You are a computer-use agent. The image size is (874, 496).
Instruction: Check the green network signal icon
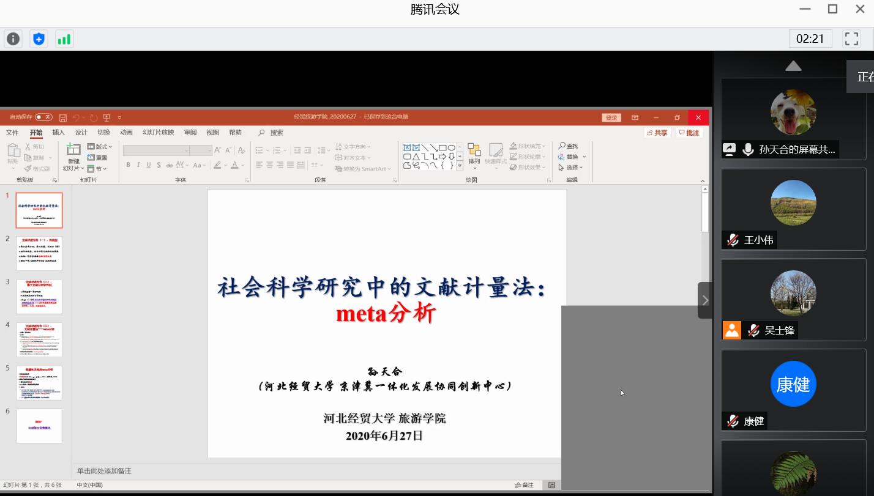(64, 39)
